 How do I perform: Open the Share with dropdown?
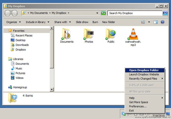pos(63,22)
